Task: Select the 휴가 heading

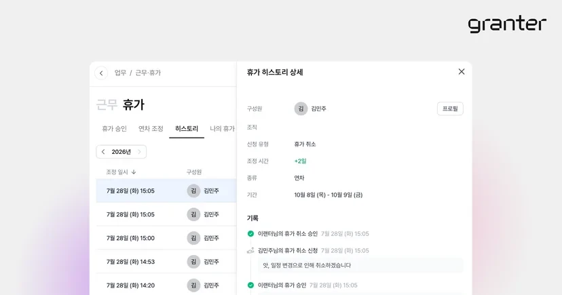Action: pos(133,105)
